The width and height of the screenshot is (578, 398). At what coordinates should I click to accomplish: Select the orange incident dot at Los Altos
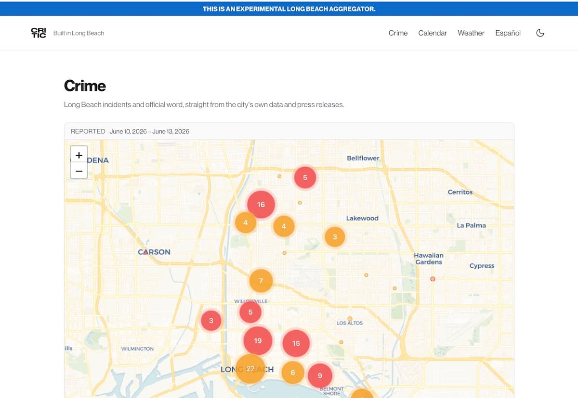coord(350,319)
